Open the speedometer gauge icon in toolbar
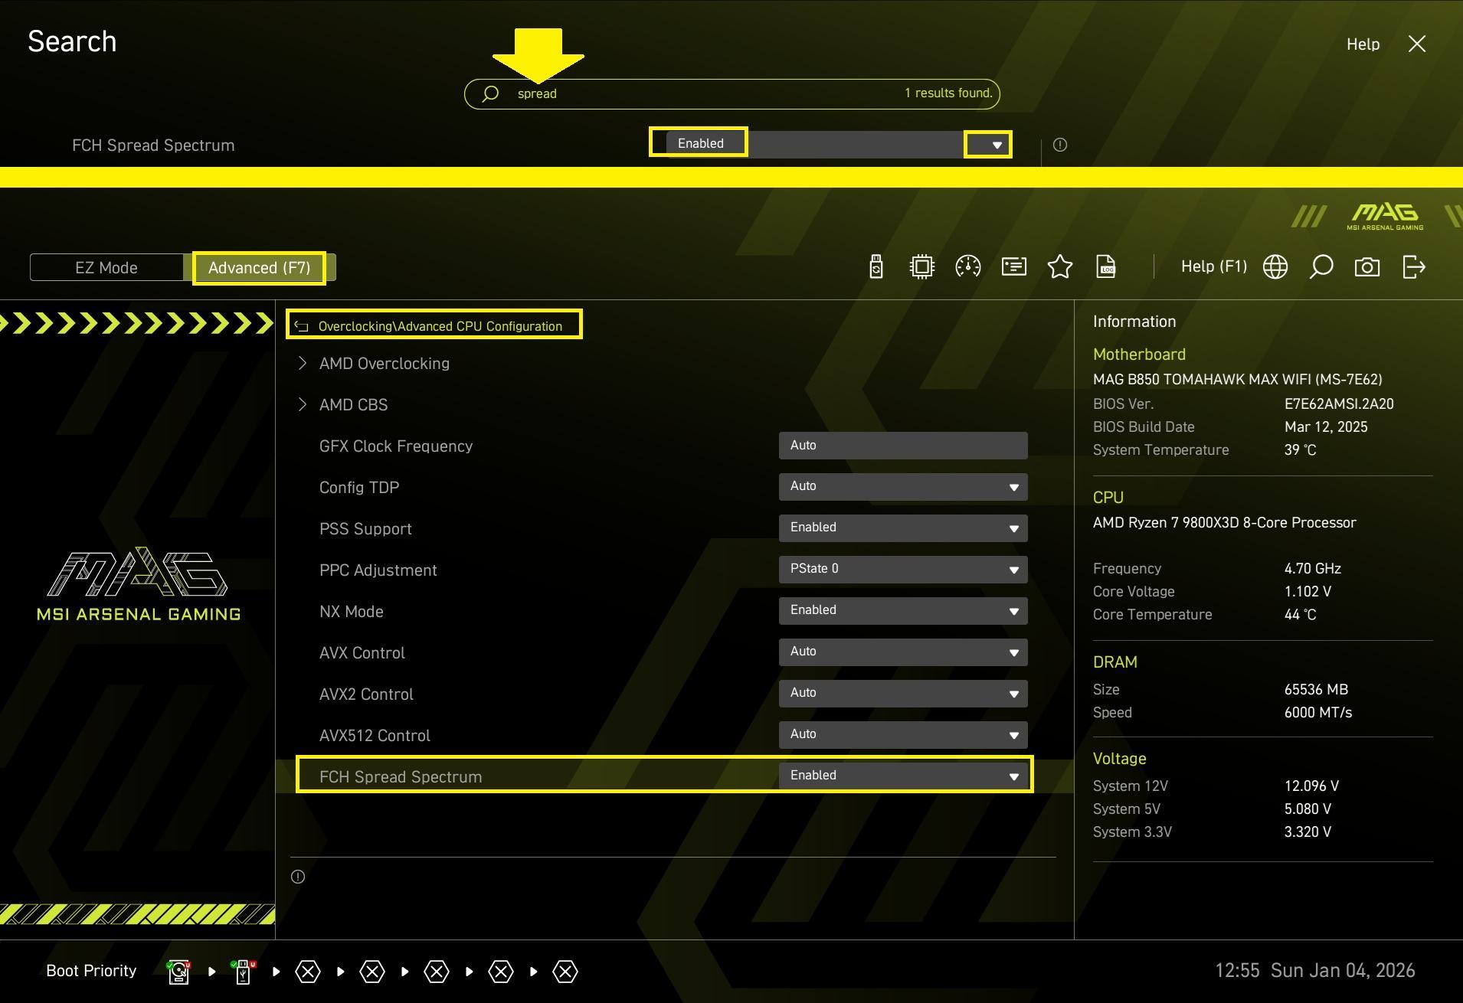The width and height of the screenshot is (1463, 1003). [968, 266]
